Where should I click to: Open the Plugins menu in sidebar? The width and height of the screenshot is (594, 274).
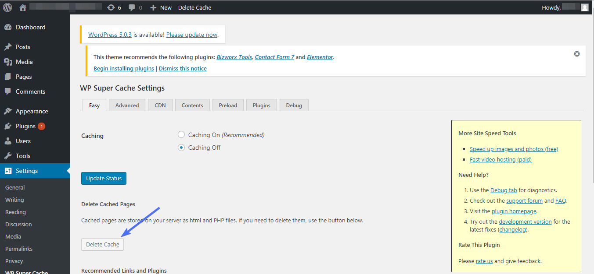tap(25, 126)
